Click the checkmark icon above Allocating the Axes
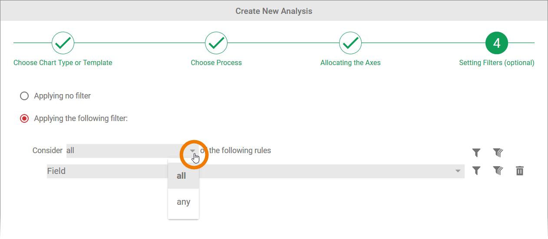 (x=350, y=43)
